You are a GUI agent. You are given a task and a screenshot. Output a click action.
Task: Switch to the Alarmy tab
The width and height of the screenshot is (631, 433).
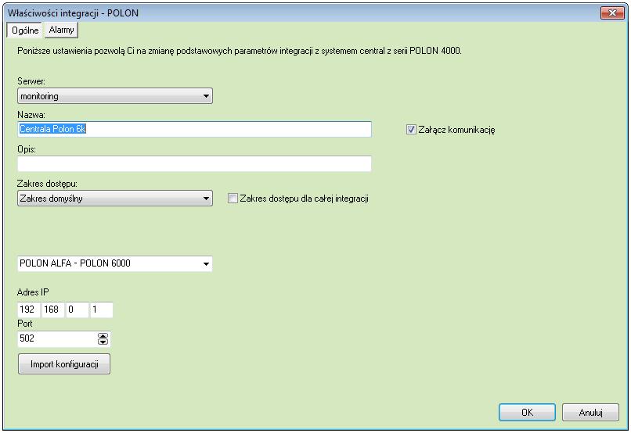click(x=61, y=30)
